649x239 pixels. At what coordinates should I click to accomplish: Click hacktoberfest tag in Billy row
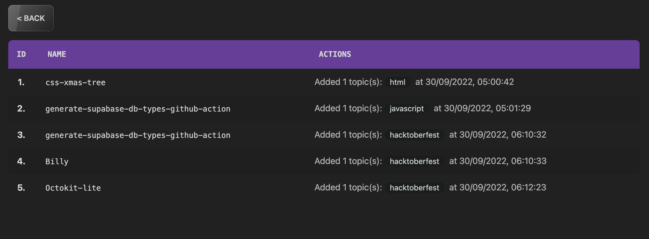(x=414, y=161)
